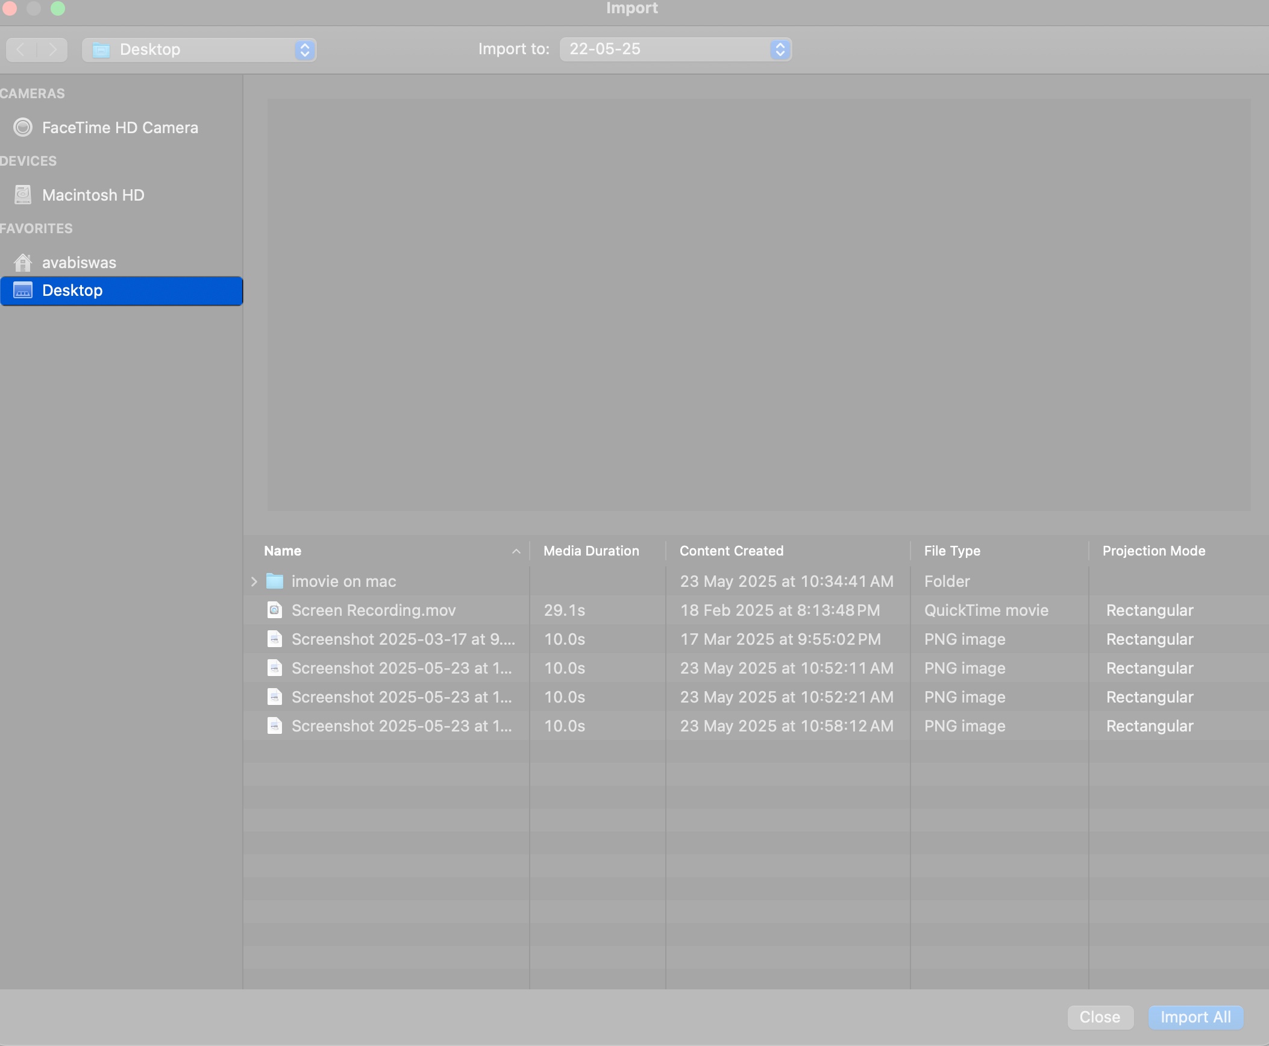
Task: Click the Screen Recording.mov movie icon
Action: point(275,610)
